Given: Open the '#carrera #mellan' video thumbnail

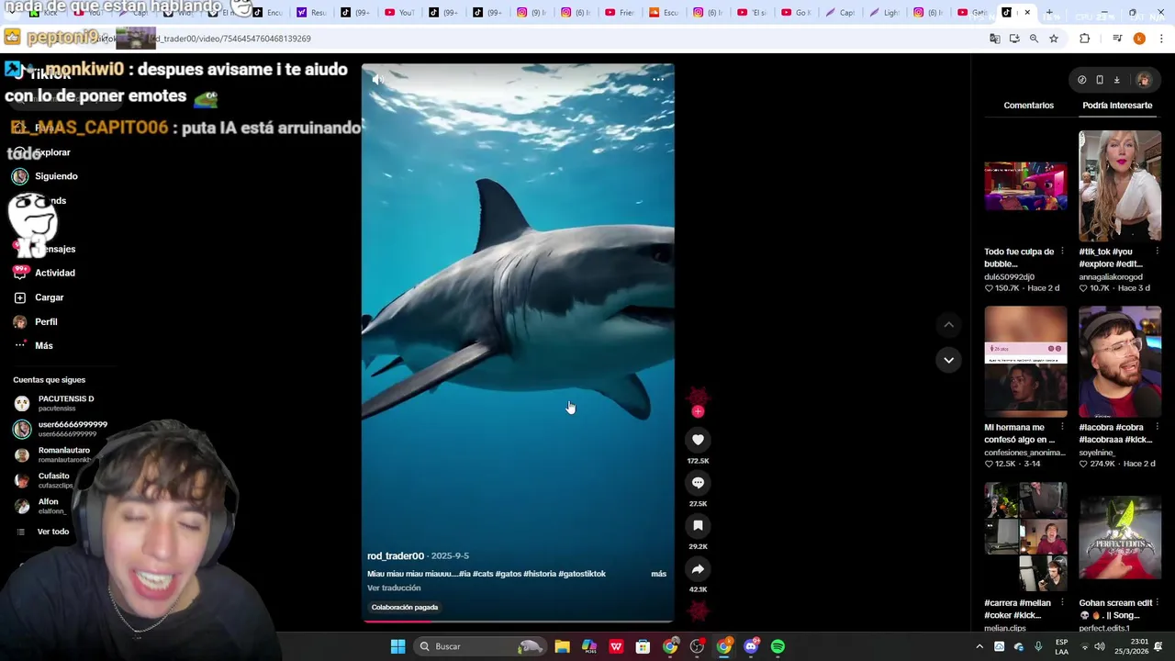Looking at the screenshot, I should click(x=1025, y=538).
